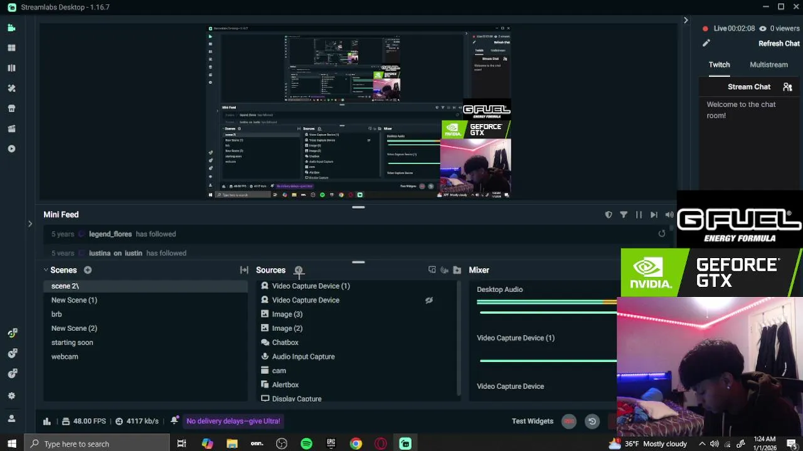Open the Layout Editor columns icon

coord(11,68)
